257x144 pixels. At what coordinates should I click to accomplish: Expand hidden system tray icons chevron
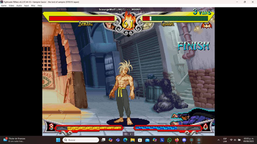(218, 140)
